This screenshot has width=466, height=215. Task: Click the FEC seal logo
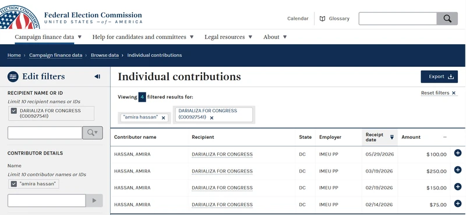[19, 17]
